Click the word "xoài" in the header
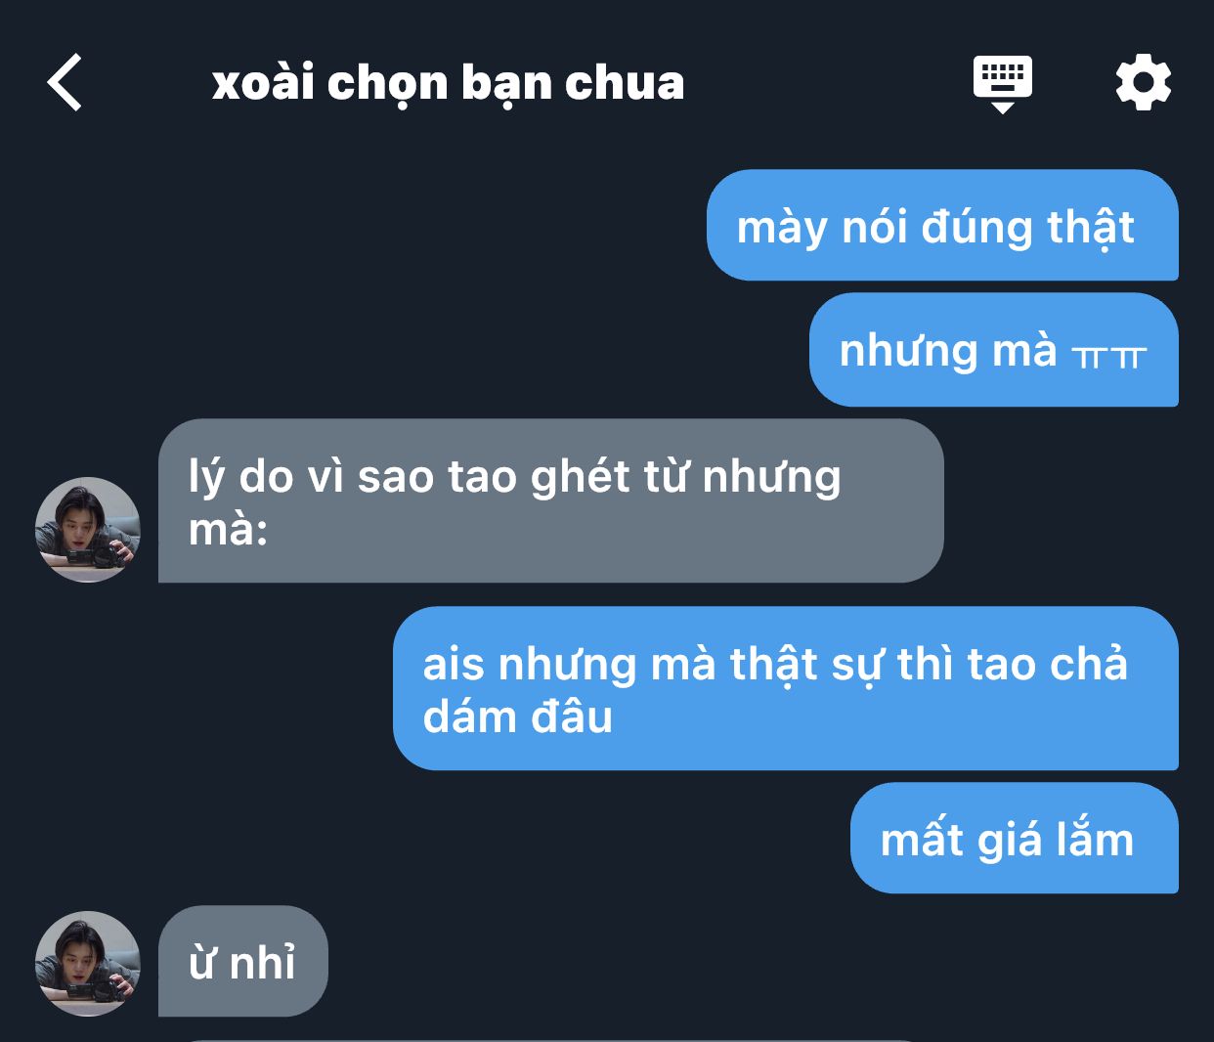1214x1042 pixels. (263, 83)
